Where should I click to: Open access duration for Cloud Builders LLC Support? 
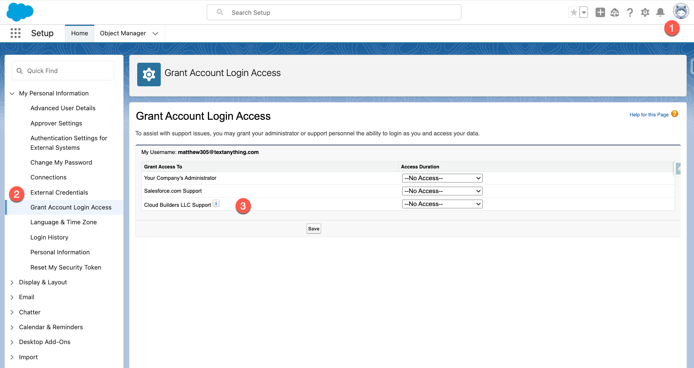[x=442, y=204]
